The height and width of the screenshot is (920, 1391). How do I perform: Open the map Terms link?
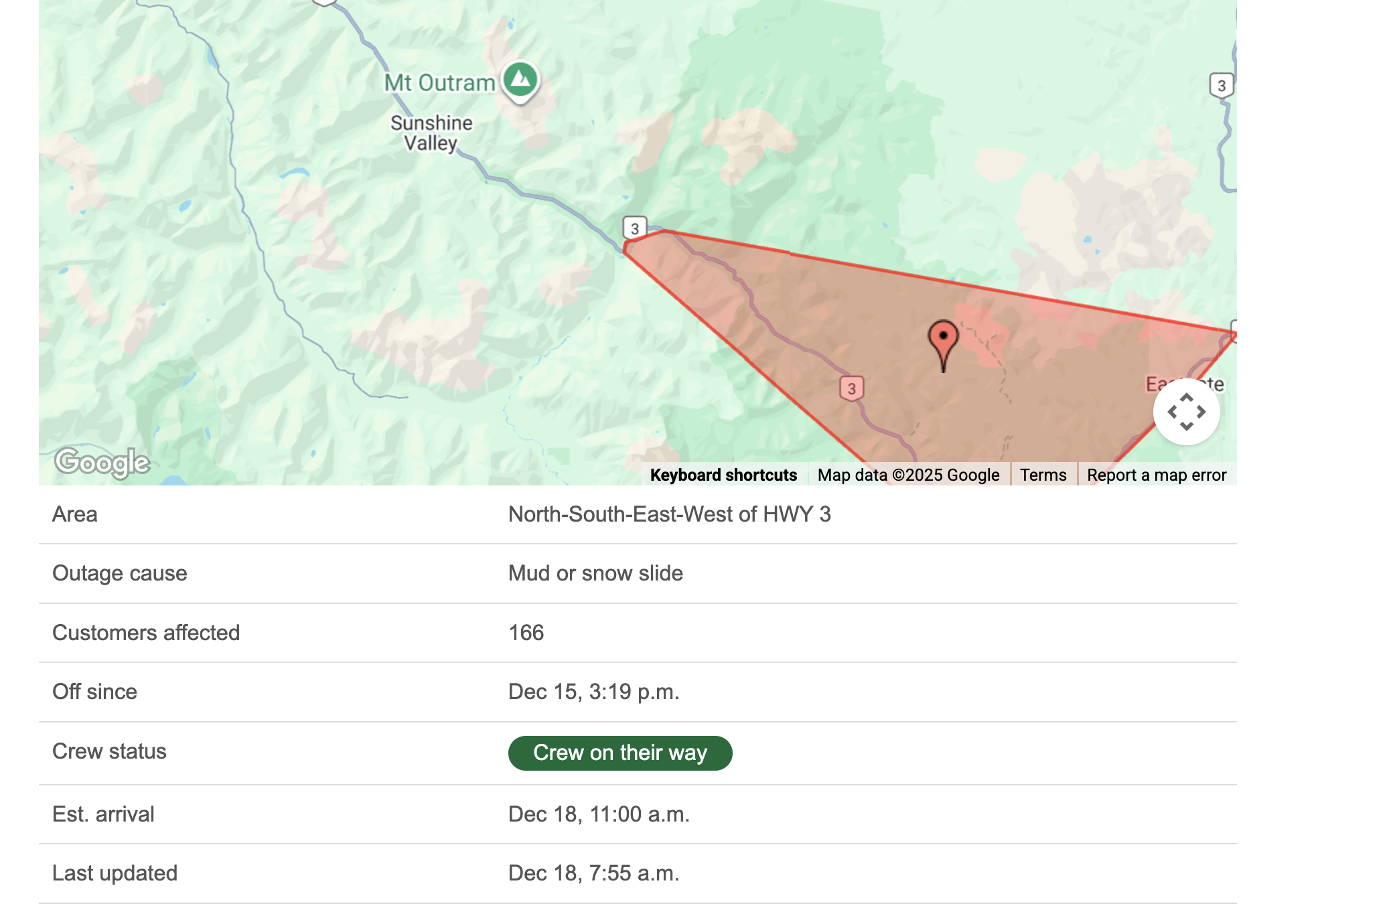(1043, 475)
